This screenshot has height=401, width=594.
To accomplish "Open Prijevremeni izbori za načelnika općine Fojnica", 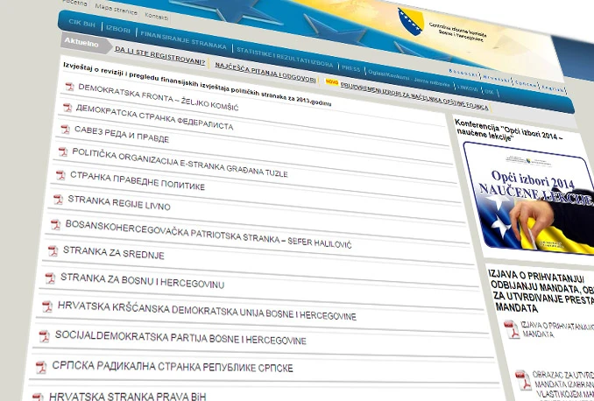I will coord(414,95).
